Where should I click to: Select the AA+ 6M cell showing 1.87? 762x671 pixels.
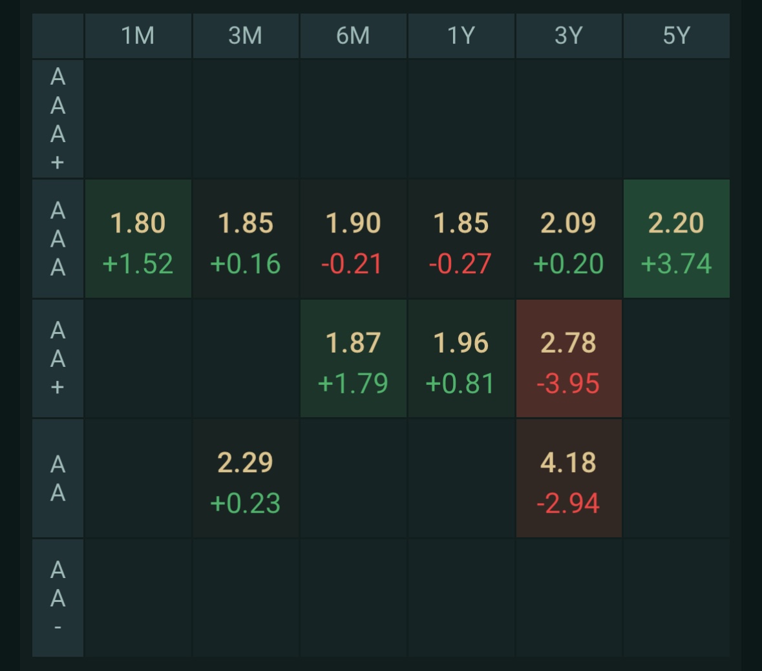353,358
